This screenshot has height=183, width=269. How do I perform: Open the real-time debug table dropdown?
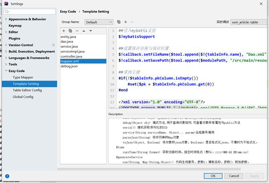point(249,22)
